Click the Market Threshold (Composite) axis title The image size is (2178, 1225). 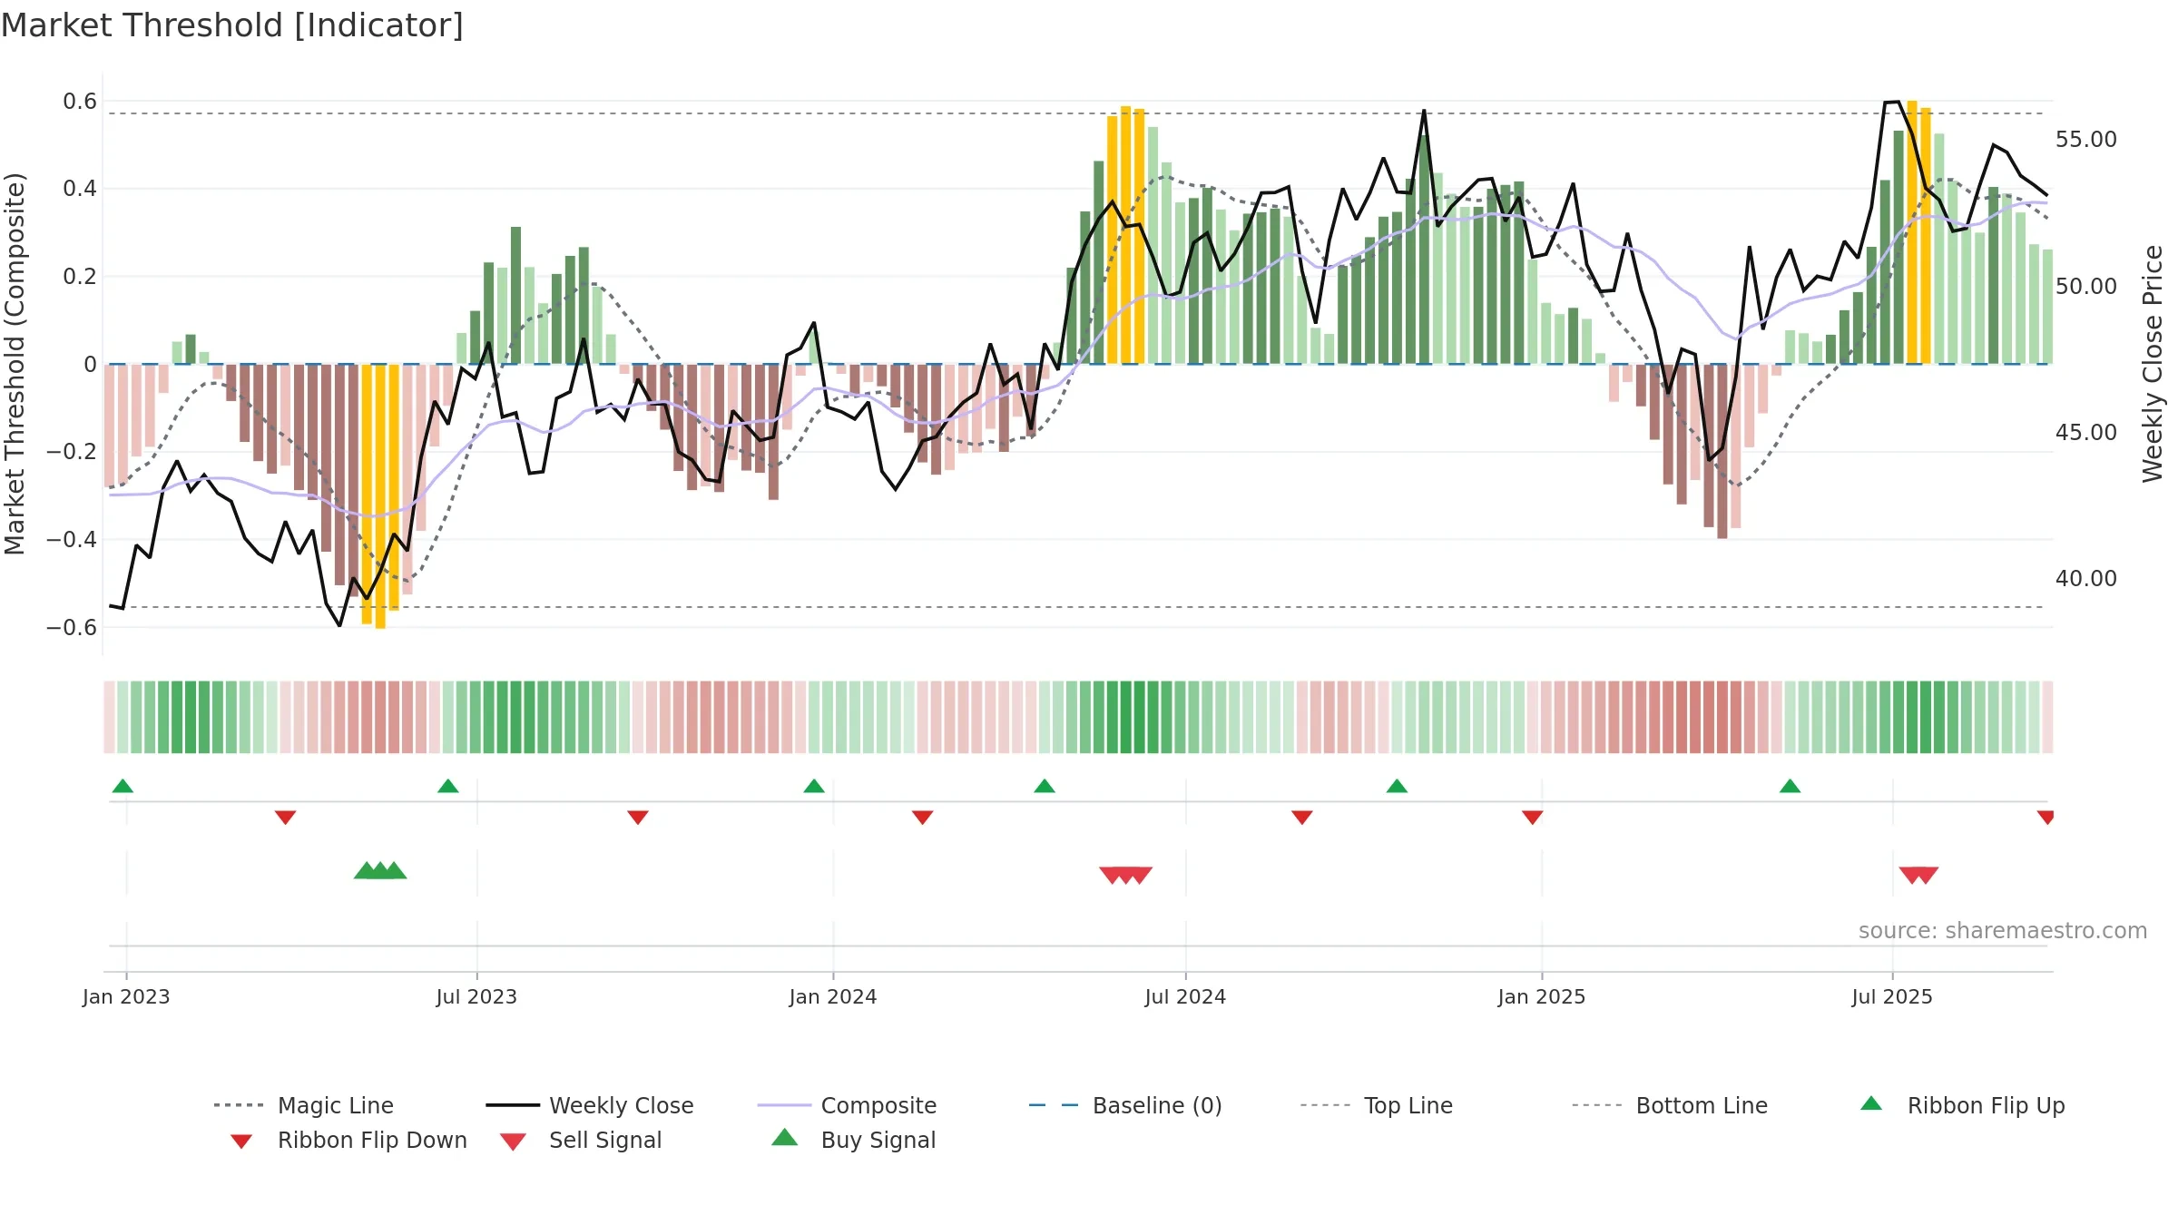[x=15, y=363]
